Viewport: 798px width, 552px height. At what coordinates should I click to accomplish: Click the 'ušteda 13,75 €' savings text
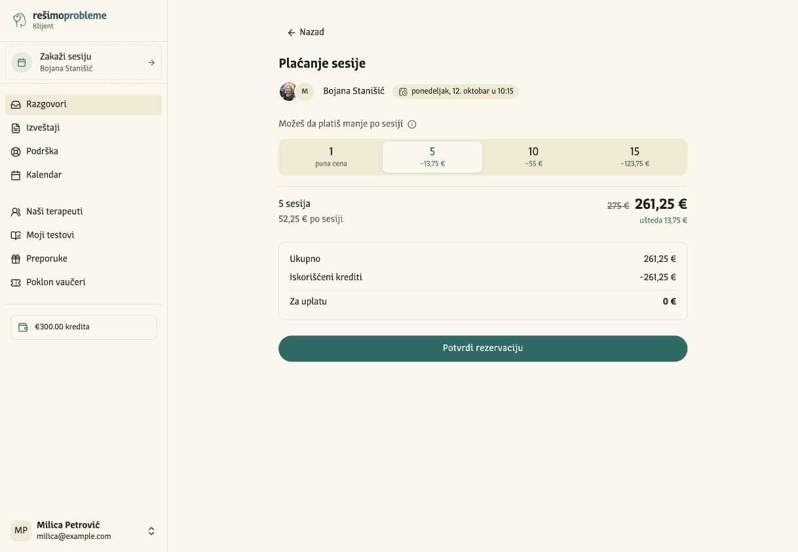(x=663, y=221)
